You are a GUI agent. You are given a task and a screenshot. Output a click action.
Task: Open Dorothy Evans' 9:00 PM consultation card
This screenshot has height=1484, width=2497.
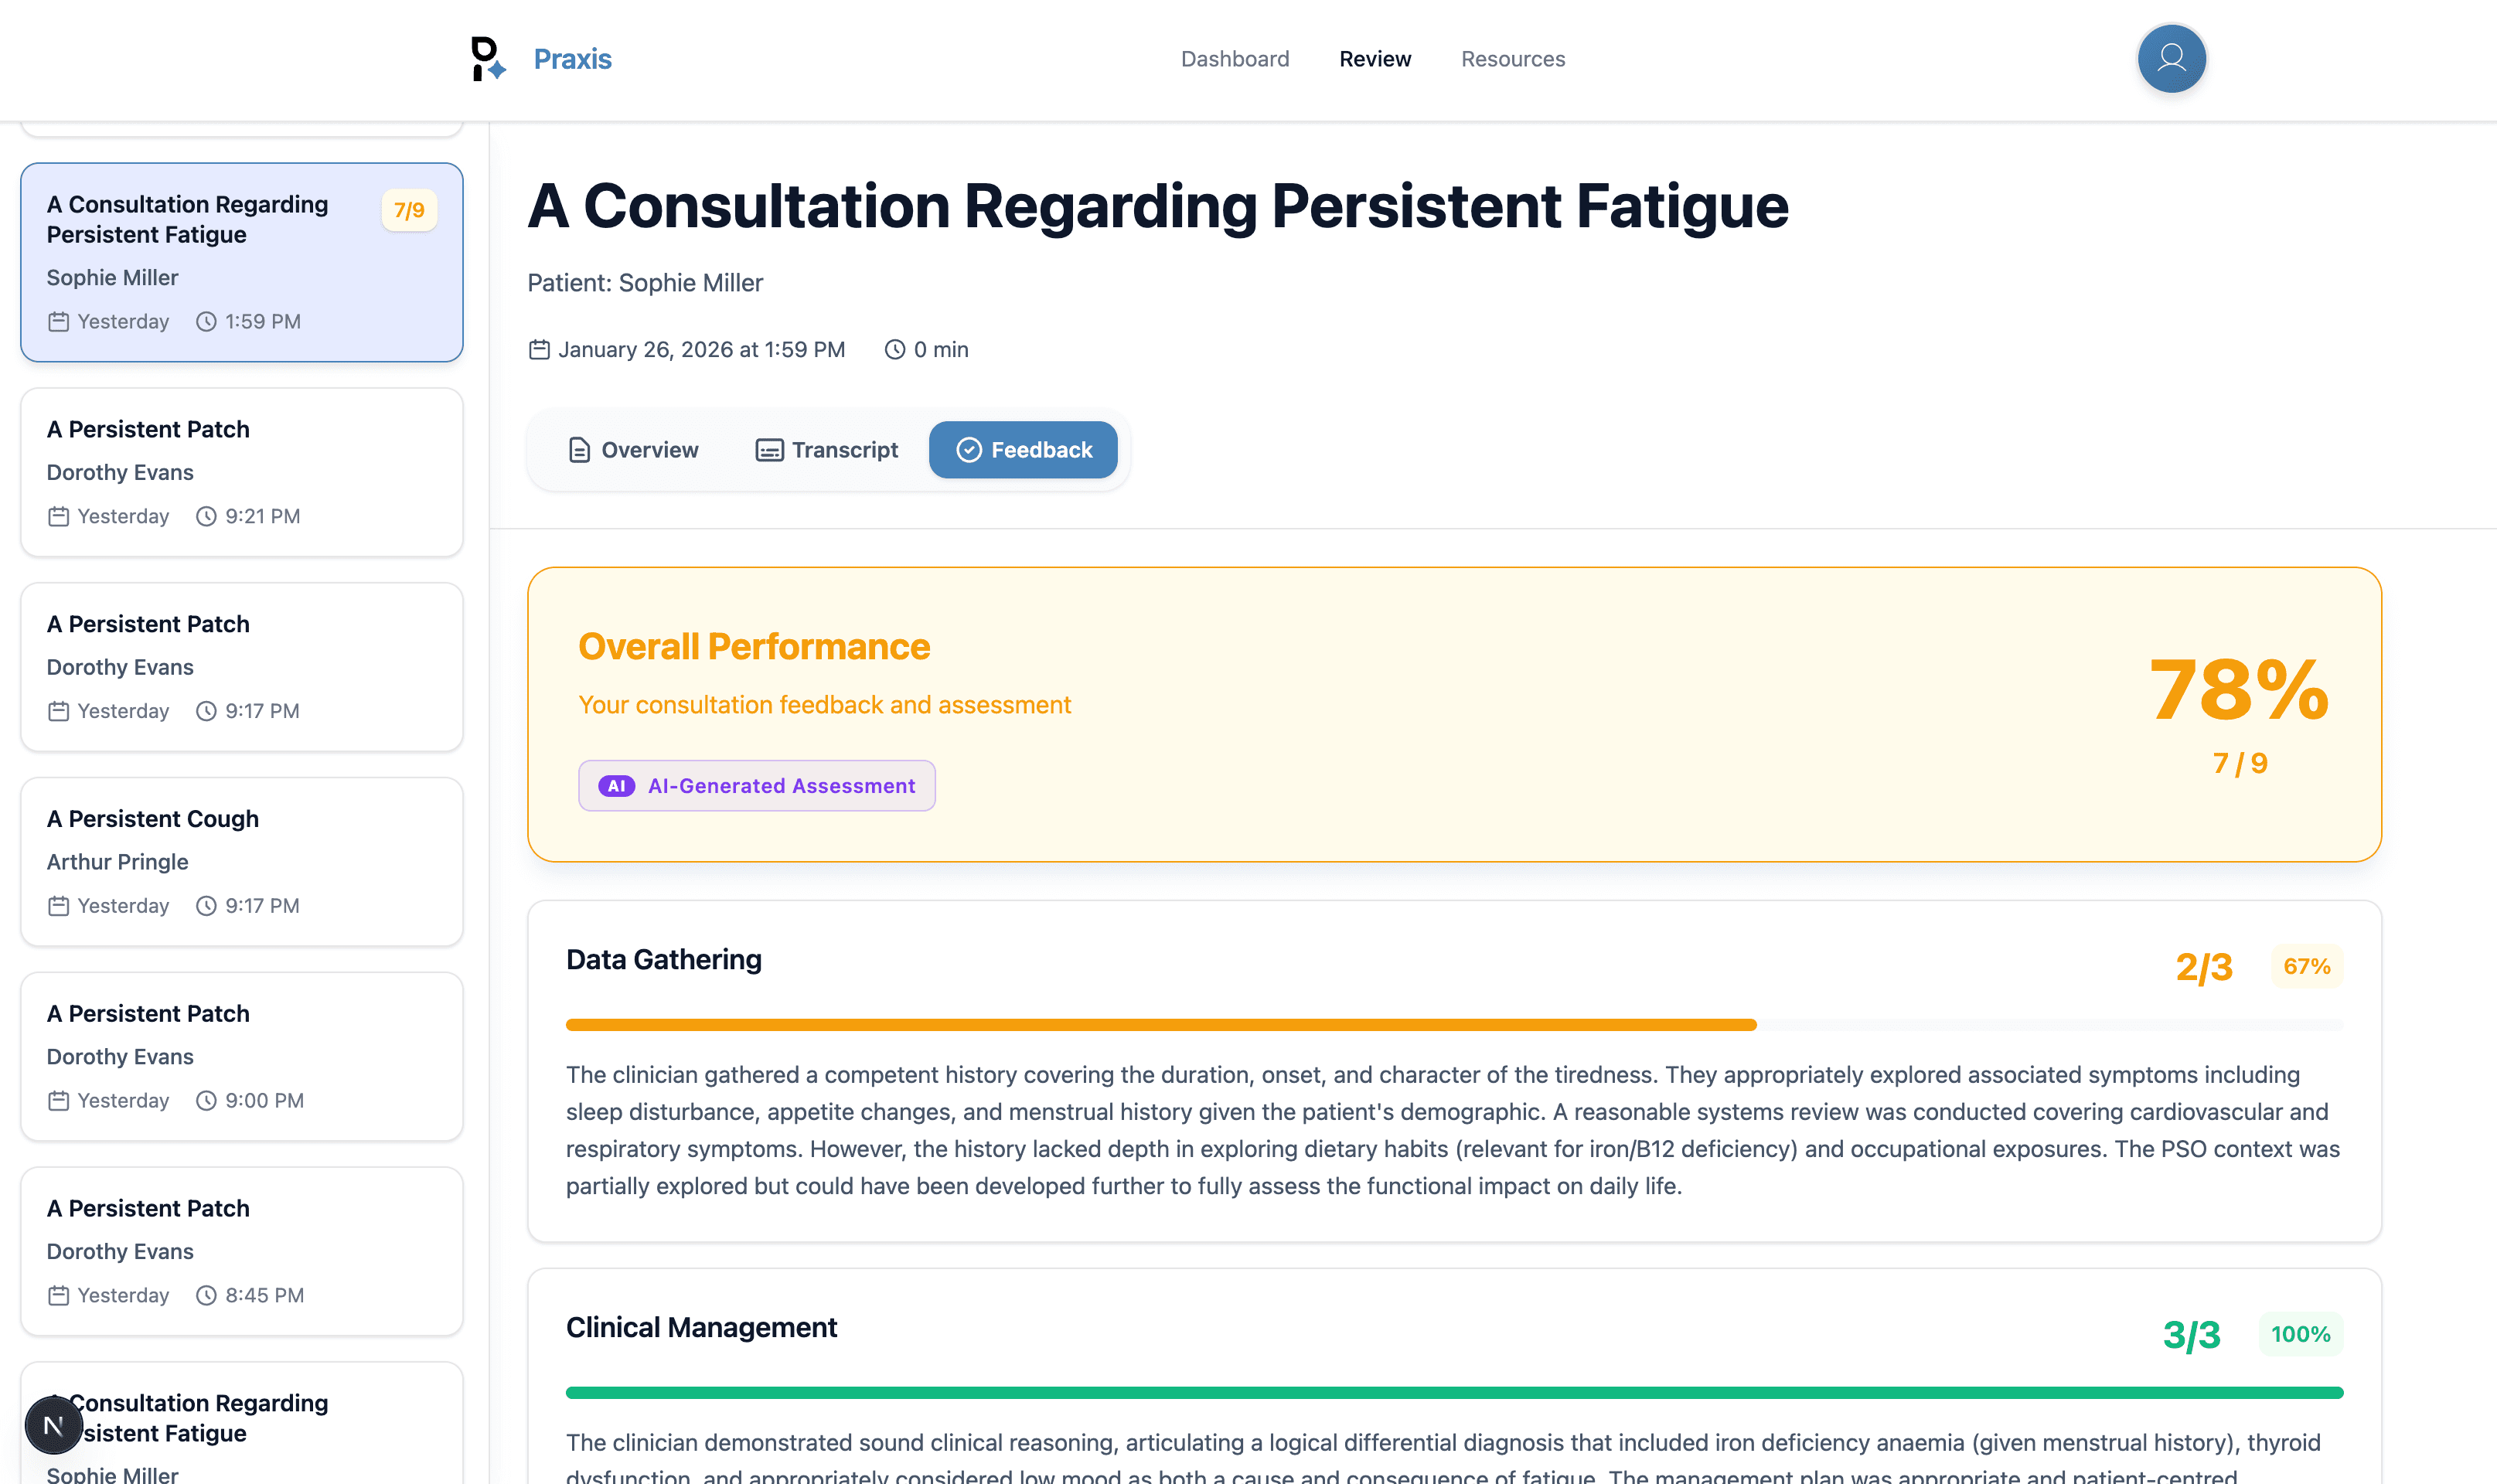pos(241,1056)
